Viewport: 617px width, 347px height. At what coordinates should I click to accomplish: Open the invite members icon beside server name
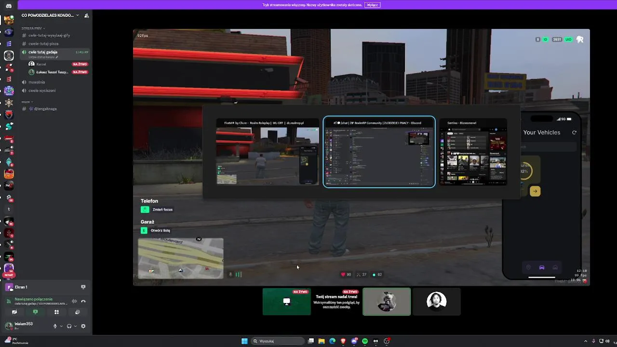coord(86,15)
